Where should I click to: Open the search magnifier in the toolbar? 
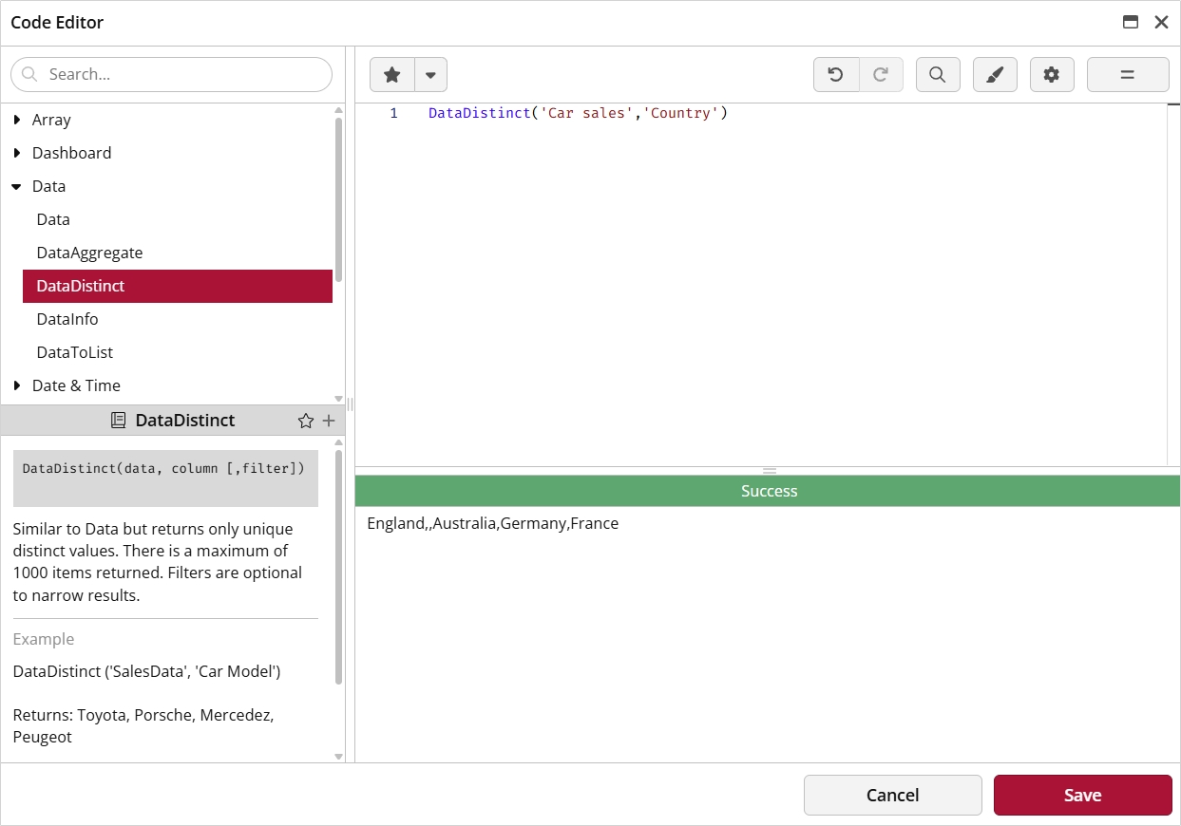(938, 75)
